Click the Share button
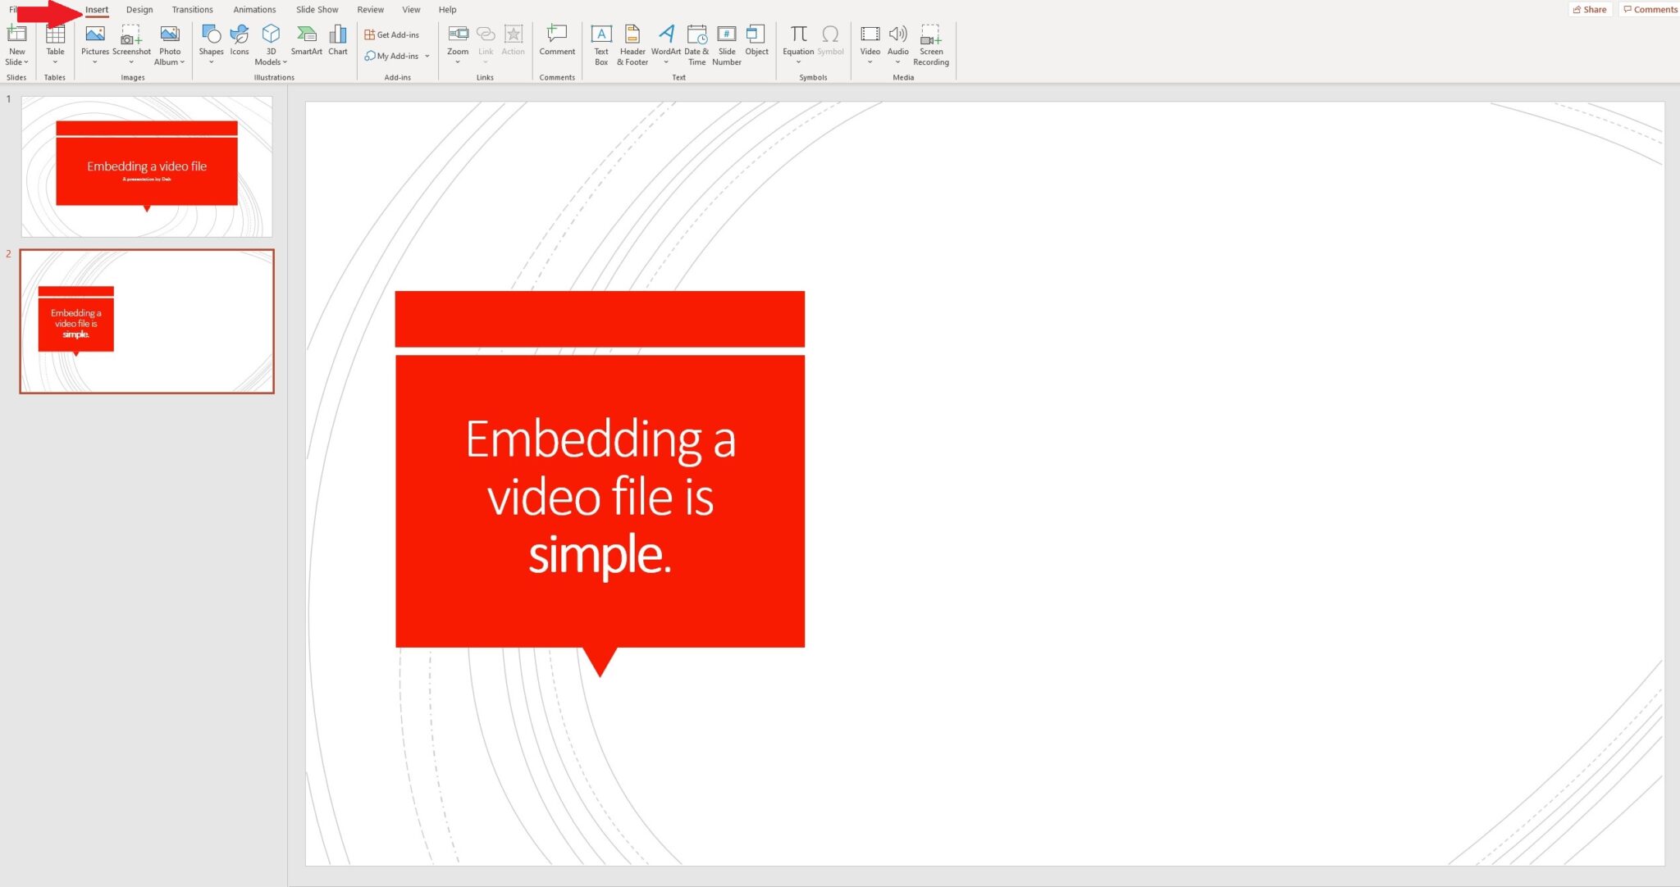Image resolution: width=1680 pixels, height=887 pixels. coord(1589,9)
